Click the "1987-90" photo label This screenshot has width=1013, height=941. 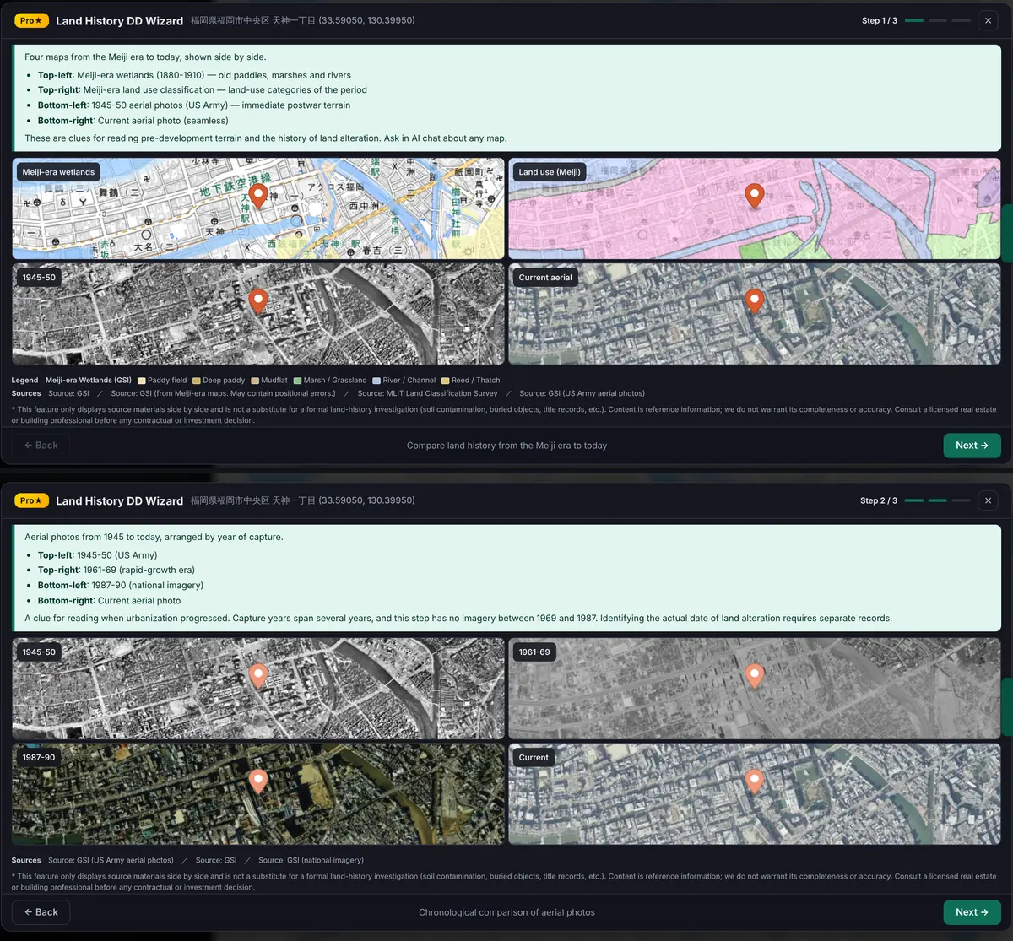coord(39,758)
